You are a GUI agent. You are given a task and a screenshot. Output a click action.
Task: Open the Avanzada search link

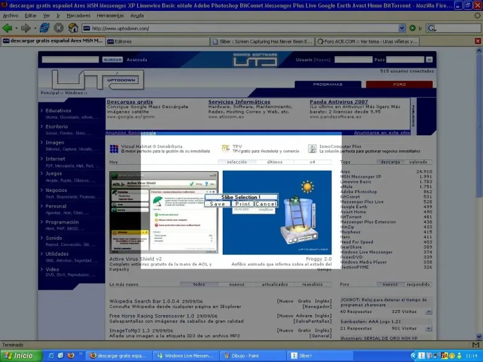(137, 60)
